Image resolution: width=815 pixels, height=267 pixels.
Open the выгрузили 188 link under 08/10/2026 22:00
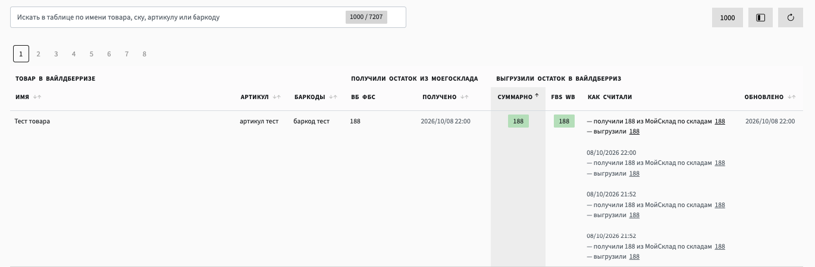click(x=634, y=173)
